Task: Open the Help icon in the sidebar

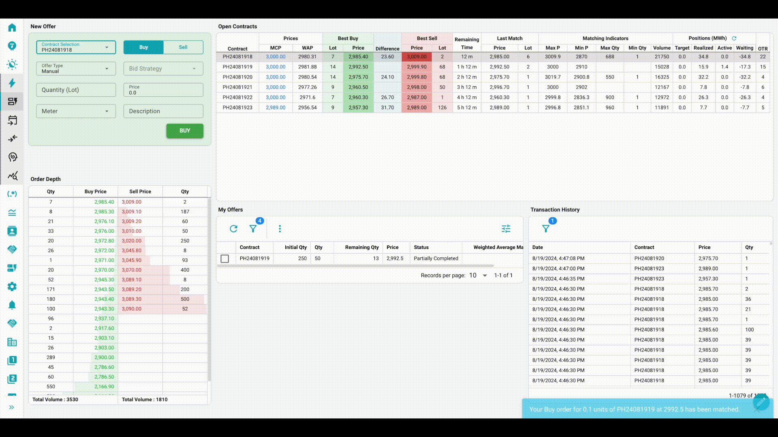Action: pyautogui.click(x=12, y=46)
